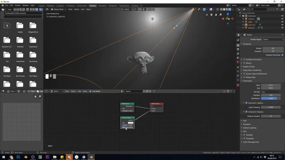Open File Explorer from the taskbar
This screenshot has height=160, width=285.
pos(54,157)
